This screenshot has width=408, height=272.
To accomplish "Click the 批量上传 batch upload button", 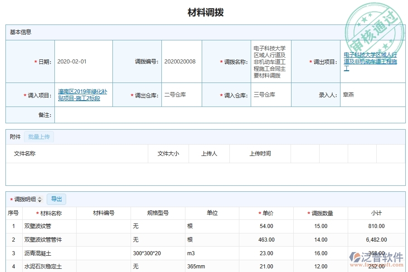I will coord(39,136).
